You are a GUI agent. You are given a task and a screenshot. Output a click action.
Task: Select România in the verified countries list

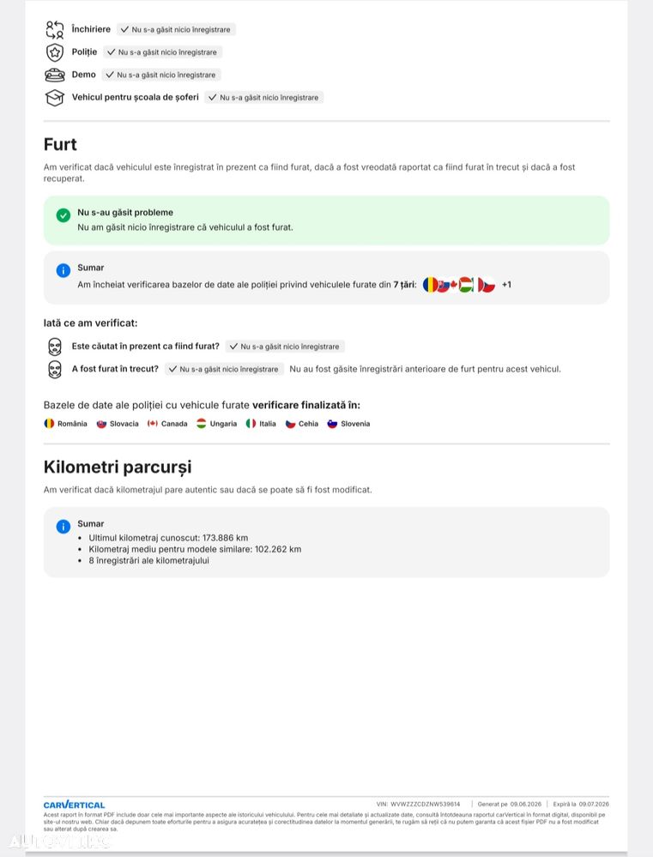click(x=65, y=424)
